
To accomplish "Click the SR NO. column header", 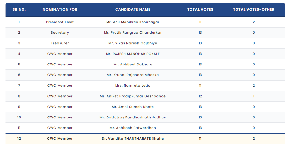I will pyautogui.click(x=19, y=10).
